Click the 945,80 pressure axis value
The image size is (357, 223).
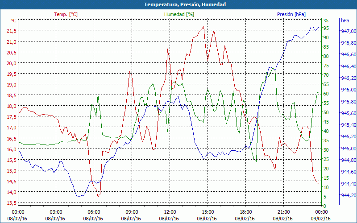pyautogui.click(x=349, y=102)
